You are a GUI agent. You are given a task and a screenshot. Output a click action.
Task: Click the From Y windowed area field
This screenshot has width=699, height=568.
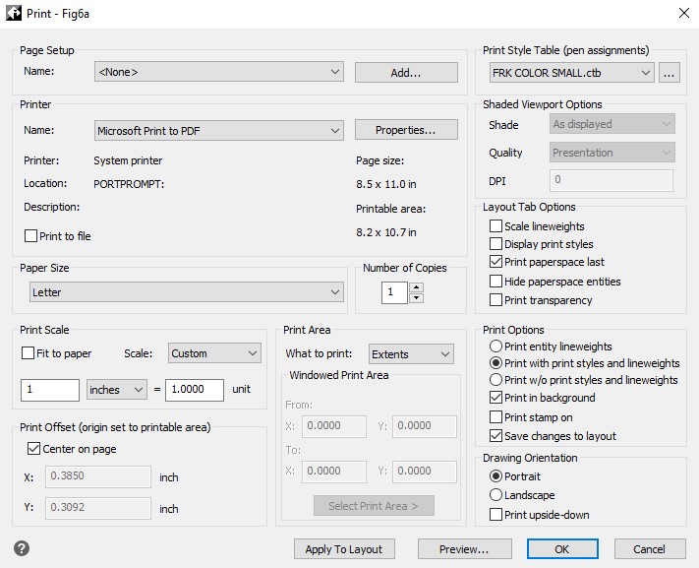point(425,426)
